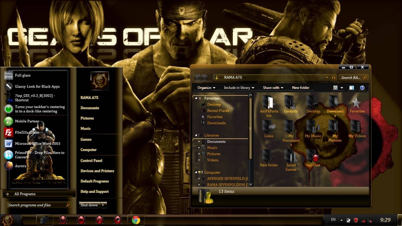Open Games from Start menu right column
Screen dimensions: 402x226
(x=86, y=139)
